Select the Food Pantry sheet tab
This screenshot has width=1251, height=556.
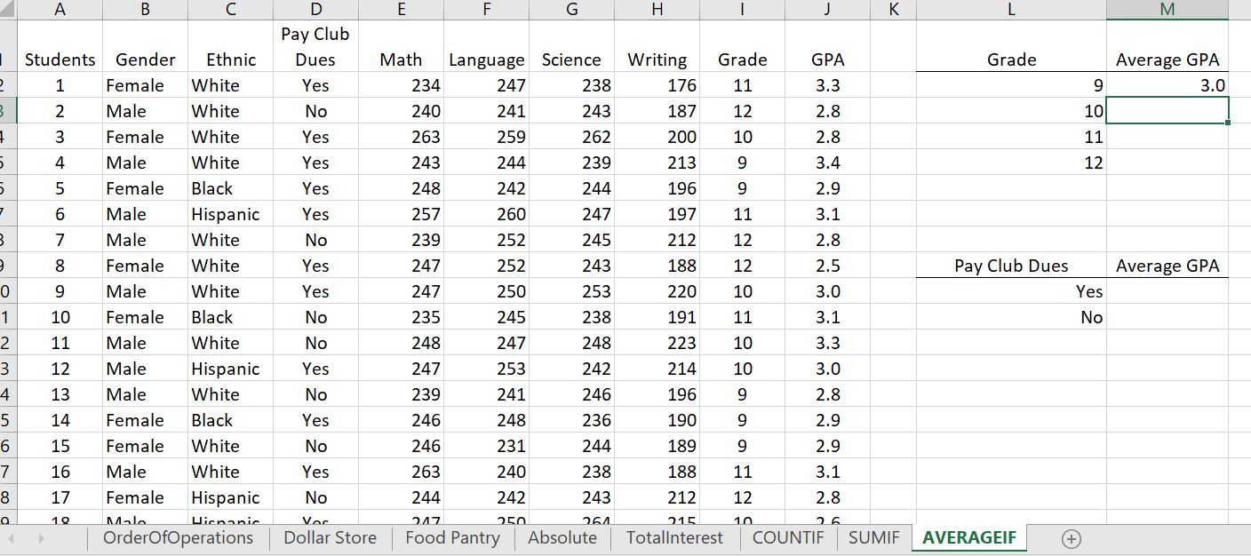(452, 538)
